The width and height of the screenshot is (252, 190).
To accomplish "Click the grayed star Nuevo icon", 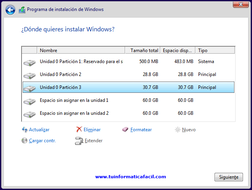I will click(x=178, y=130).
